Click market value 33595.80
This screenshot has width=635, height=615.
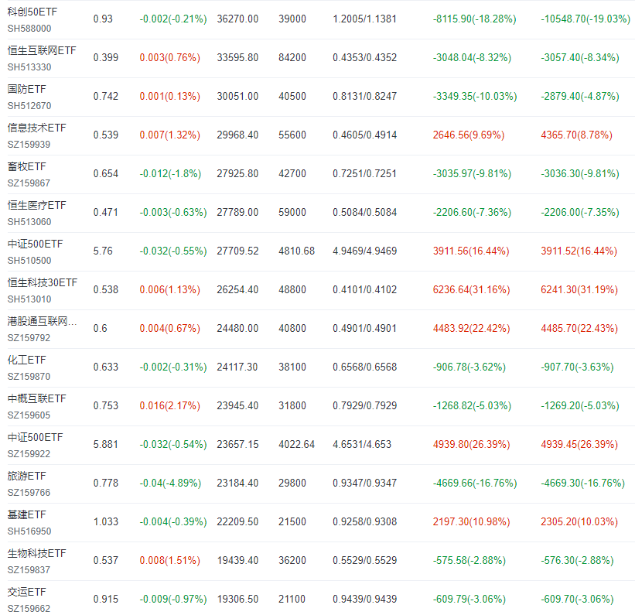pyautogui.click(x=237, y=57)
